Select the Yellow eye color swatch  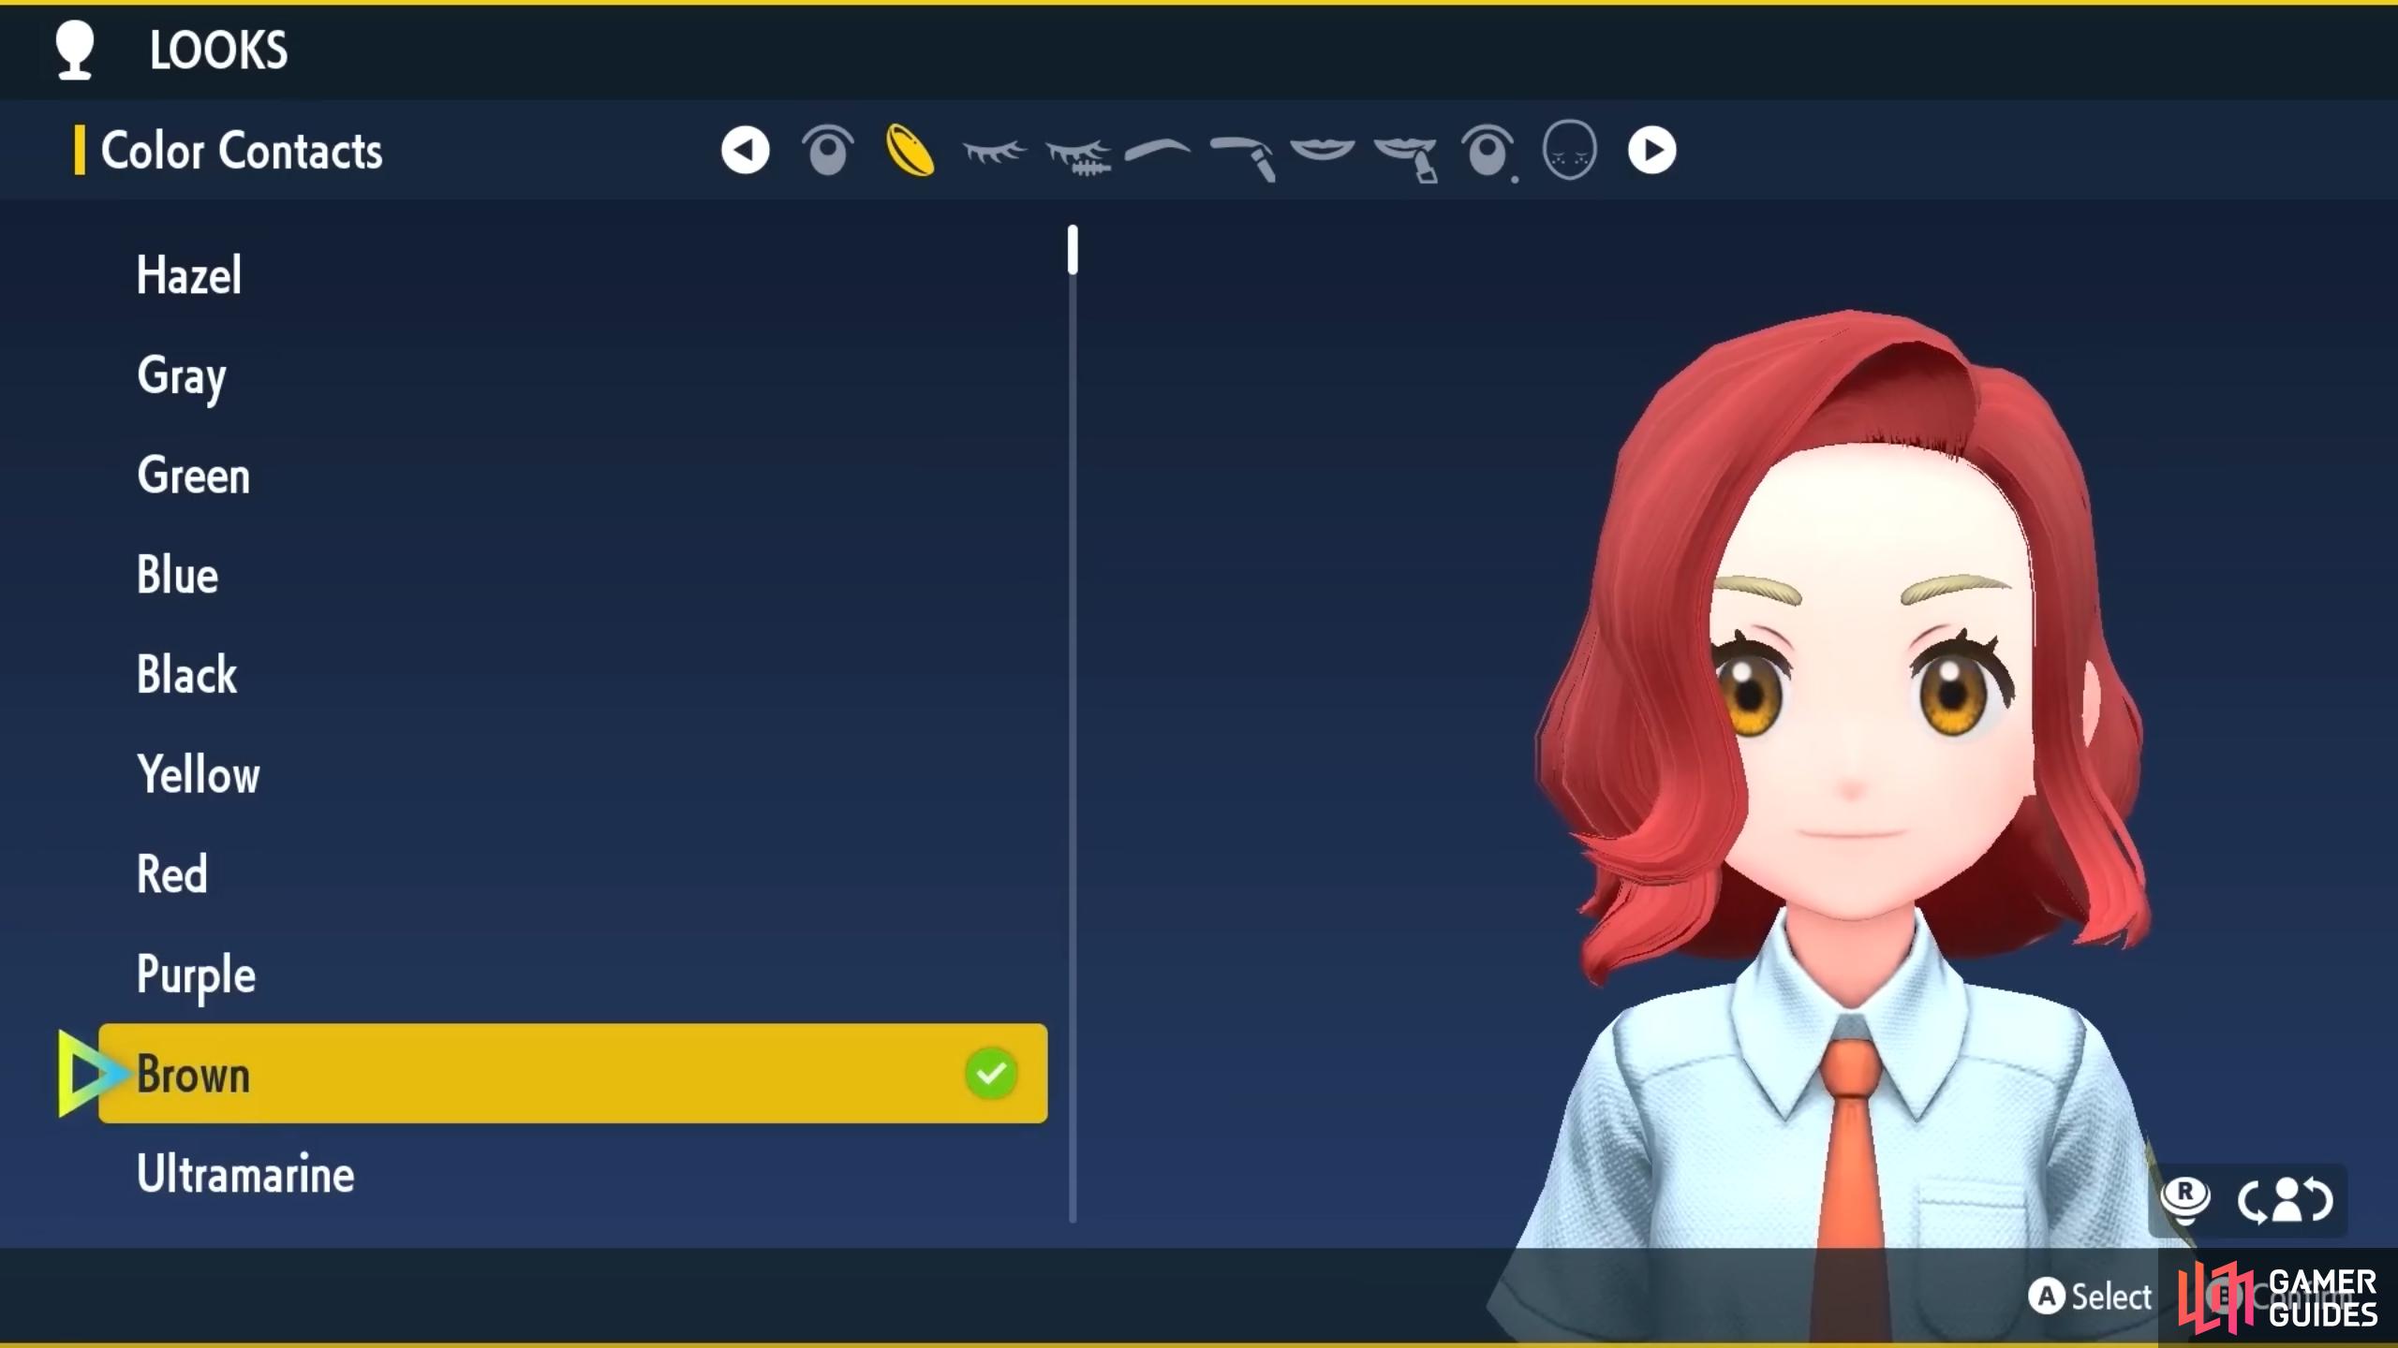point(198,773)
